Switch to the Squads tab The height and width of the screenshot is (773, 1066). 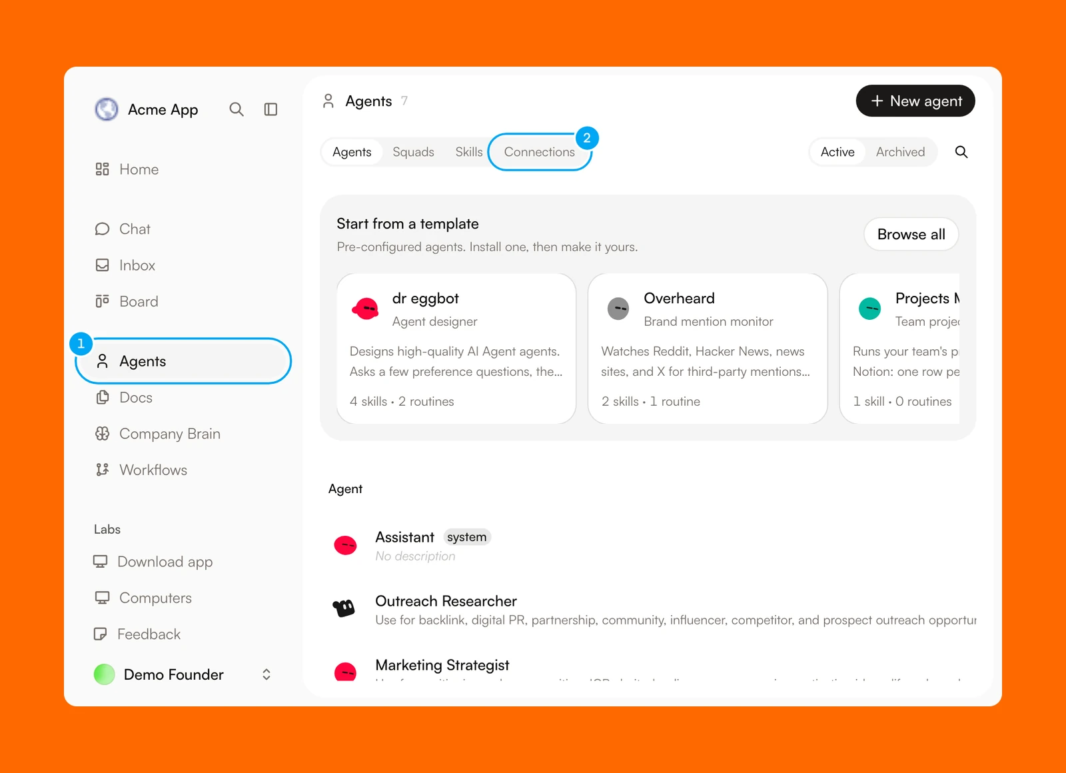pyautogui.click(x=413, y=152)
